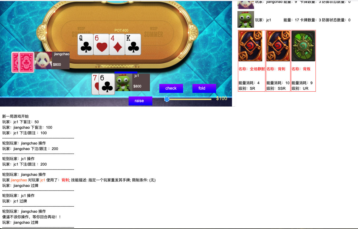
Task: Click the check button
Action: (171, 88)
